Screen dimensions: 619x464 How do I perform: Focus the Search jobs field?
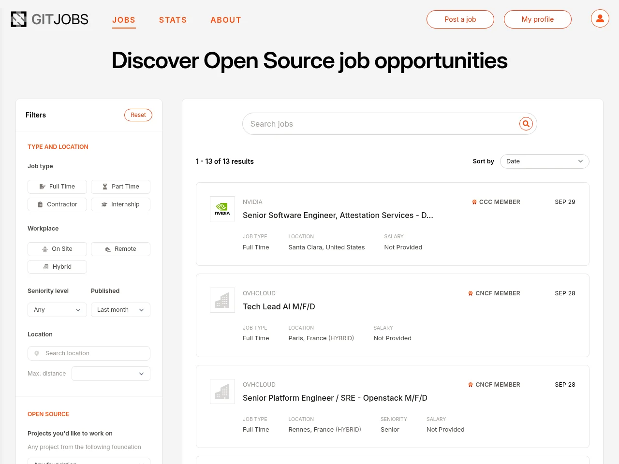pyautogui.click(x=390, y=124)
